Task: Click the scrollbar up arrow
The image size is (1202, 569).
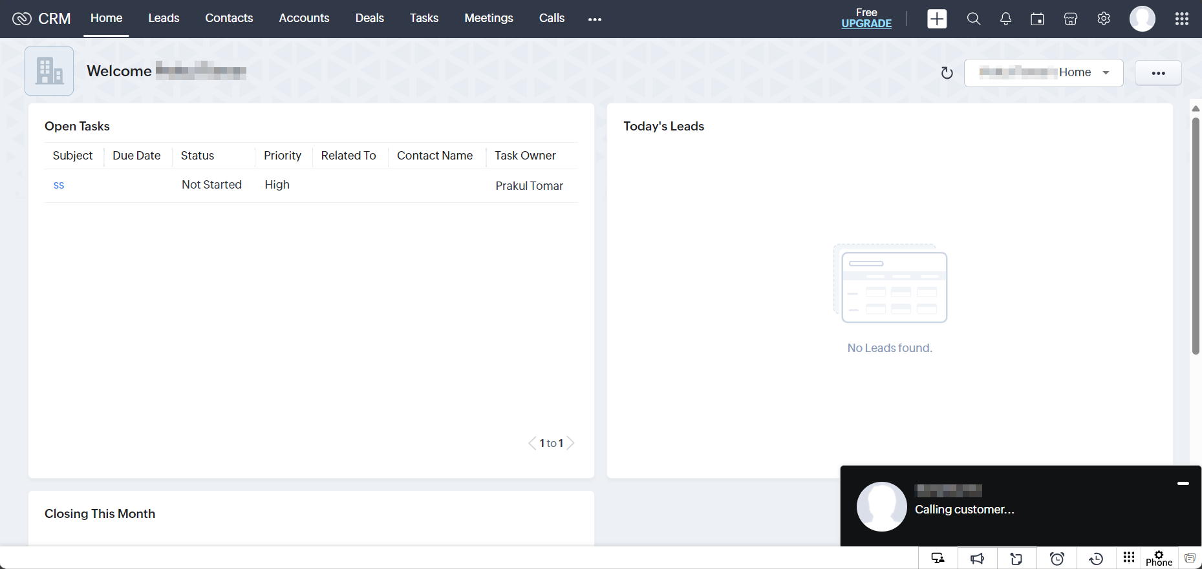Action: coord(1196,109)
